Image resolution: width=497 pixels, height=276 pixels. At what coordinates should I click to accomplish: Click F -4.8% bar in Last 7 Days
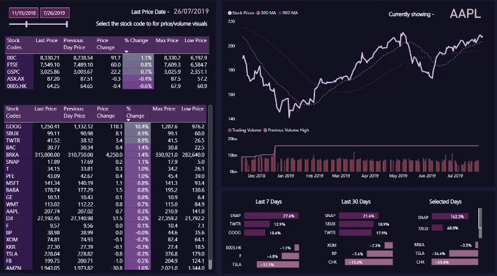tap(290, 256)
